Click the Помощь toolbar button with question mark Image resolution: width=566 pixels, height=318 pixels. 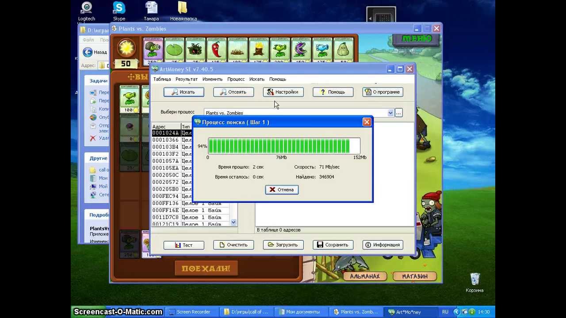click(x=333, y=92)
